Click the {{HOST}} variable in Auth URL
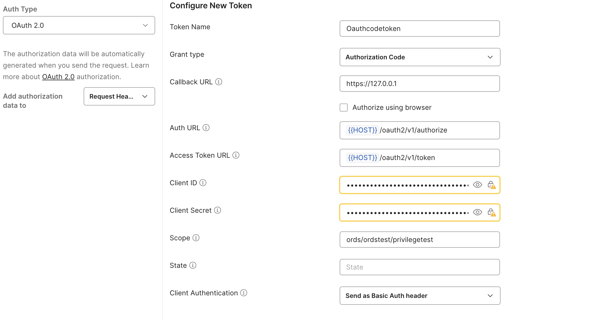The image size is (604, 320). pos(362,130)
